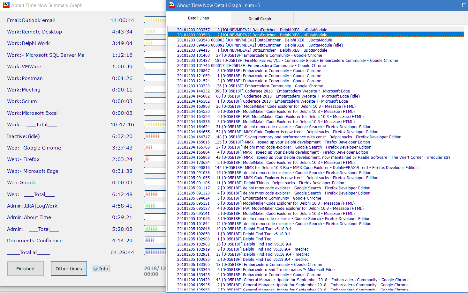This screenshot has height=293, width=468.
Task: Click the Documents:Confluence blue graph bar
Action: pyautogui.click(x=155, y=240)
